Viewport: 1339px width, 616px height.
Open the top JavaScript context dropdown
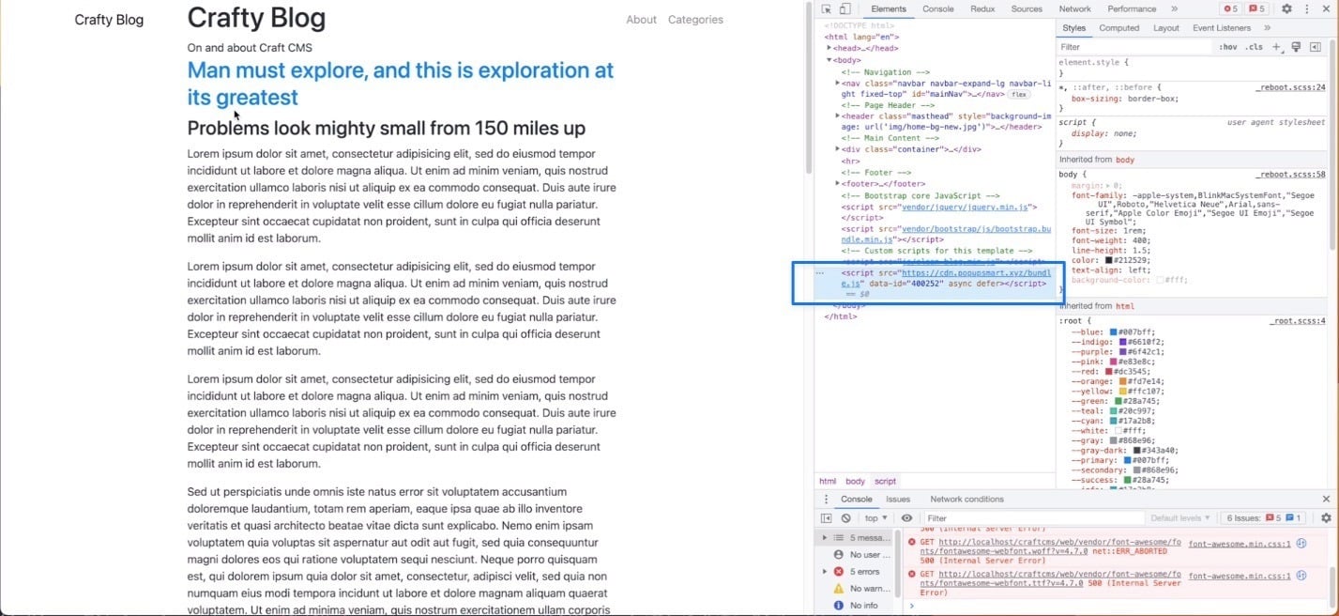point(876,518)
